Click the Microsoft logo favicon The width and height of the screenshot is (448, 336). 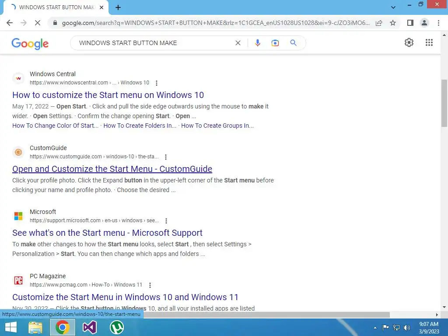coord(18,216)
